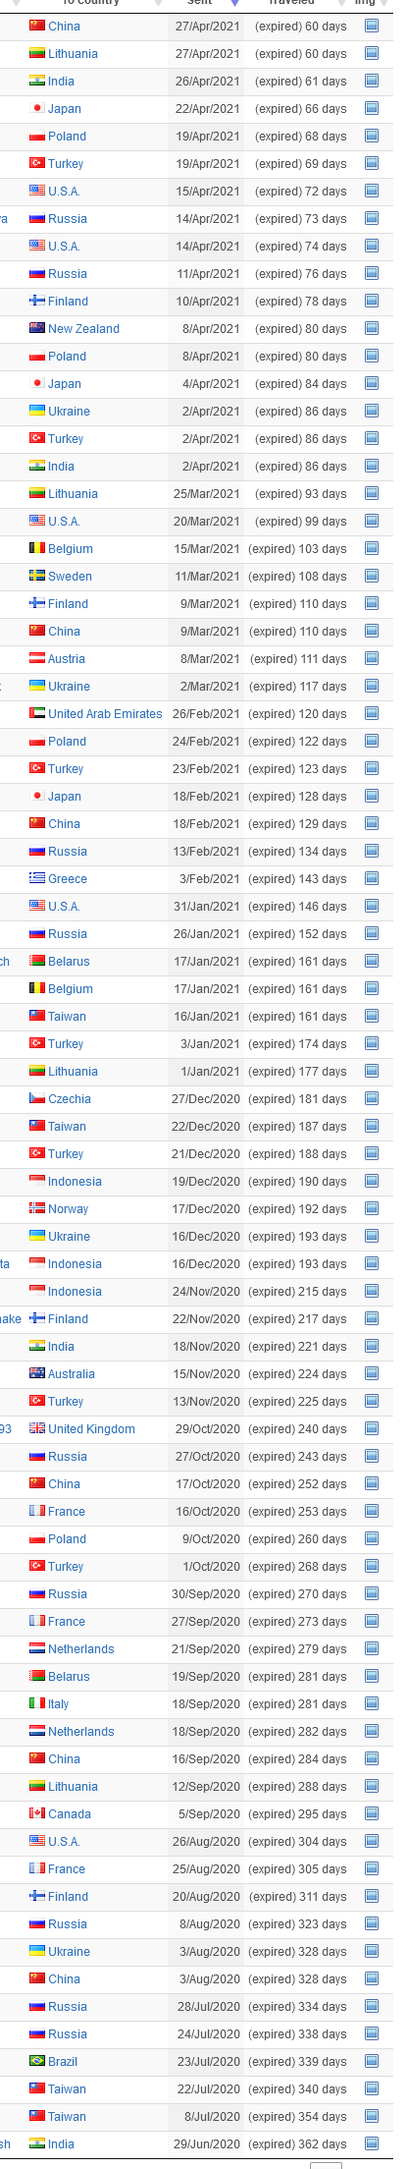Image resolution: width=407 pixels, height=2169 pixels.
Task: Click the Austria flag icon
Action: tap(36, 658)
